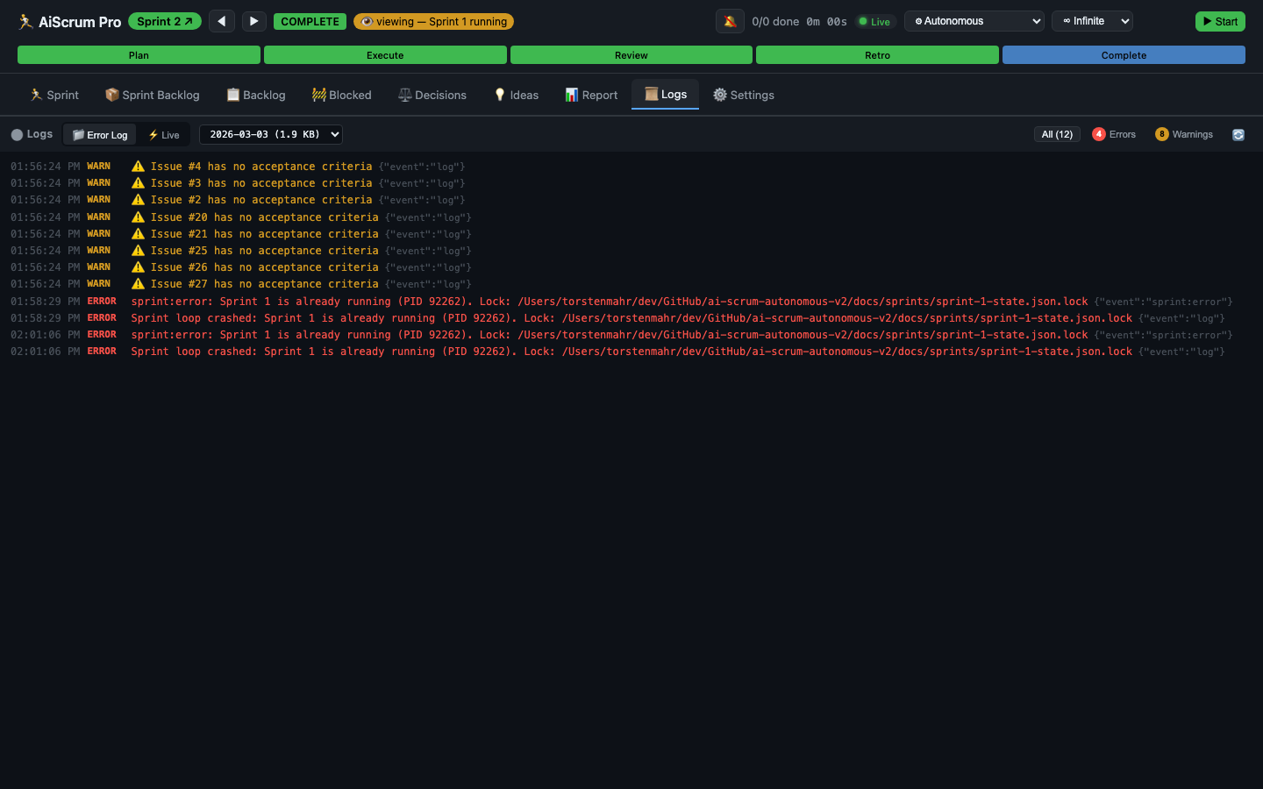The width and height of the screenshot is (1263, 789).
Task: Open the Settings gear tab
Action: click(x=743, y=95)
